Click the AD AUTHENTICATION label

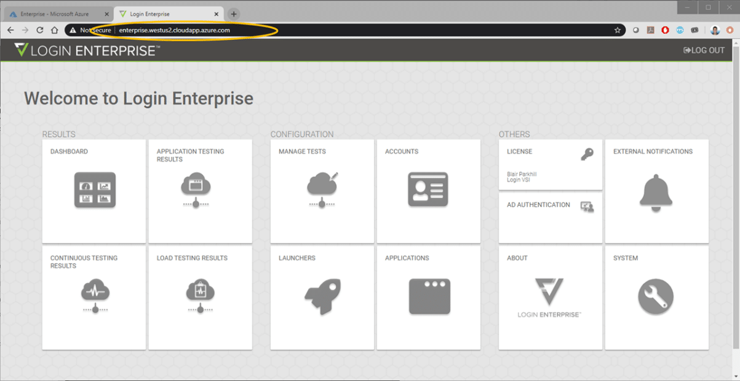pos(538,205)
